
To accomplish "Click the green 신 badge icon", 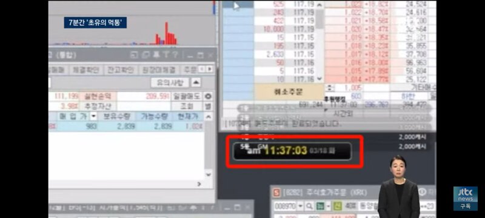I will click(x=338, y=206).
